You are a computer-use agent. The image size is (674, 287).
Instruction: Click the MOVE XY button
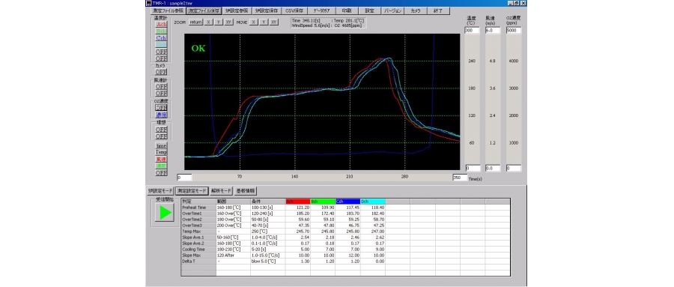[x=274, y=22]
